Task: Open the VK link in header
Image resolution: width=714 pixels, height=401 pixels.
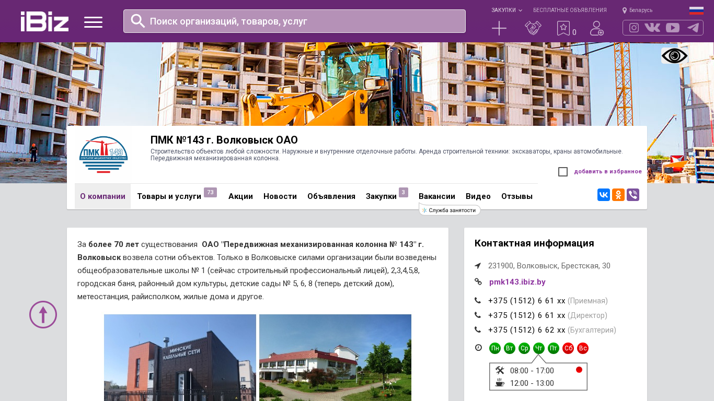Action: pos(652,28)
